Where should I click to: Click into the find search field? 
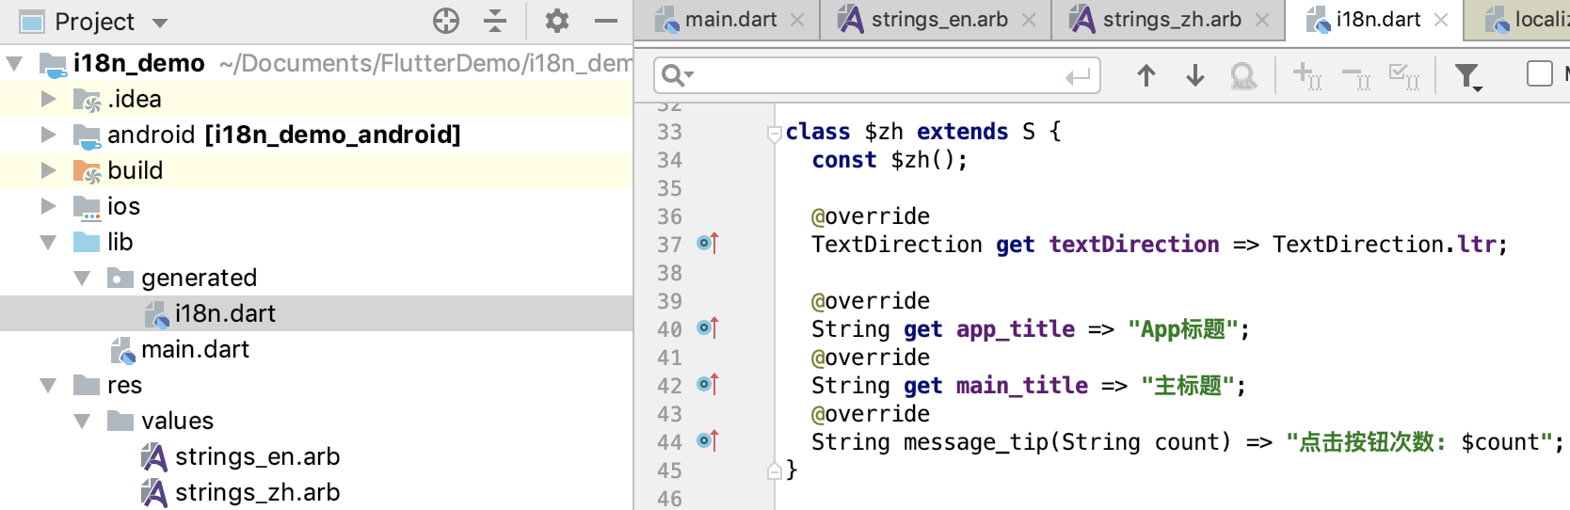click(875, 75)
